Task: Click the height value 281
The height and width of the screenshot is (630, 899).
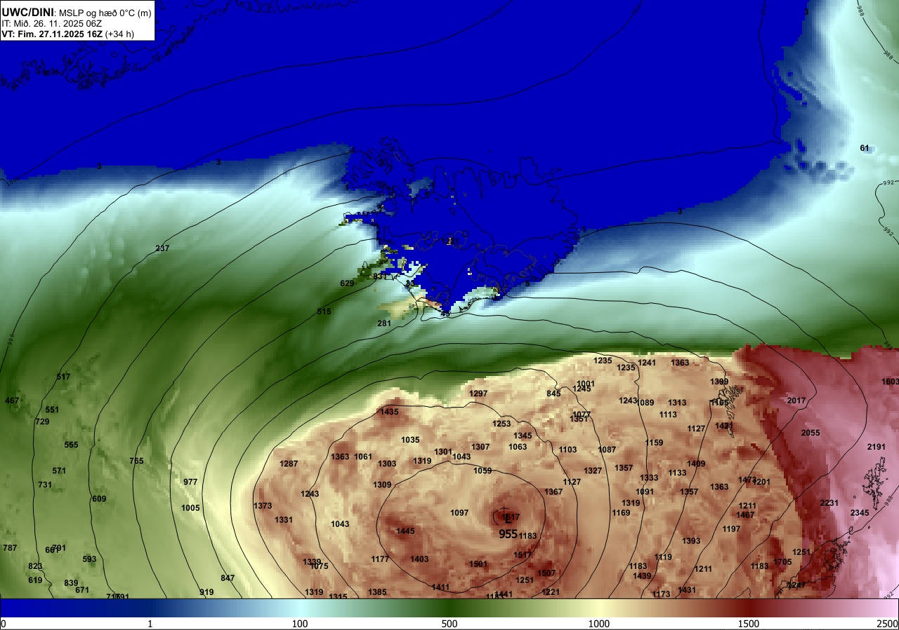Action: 384,323
